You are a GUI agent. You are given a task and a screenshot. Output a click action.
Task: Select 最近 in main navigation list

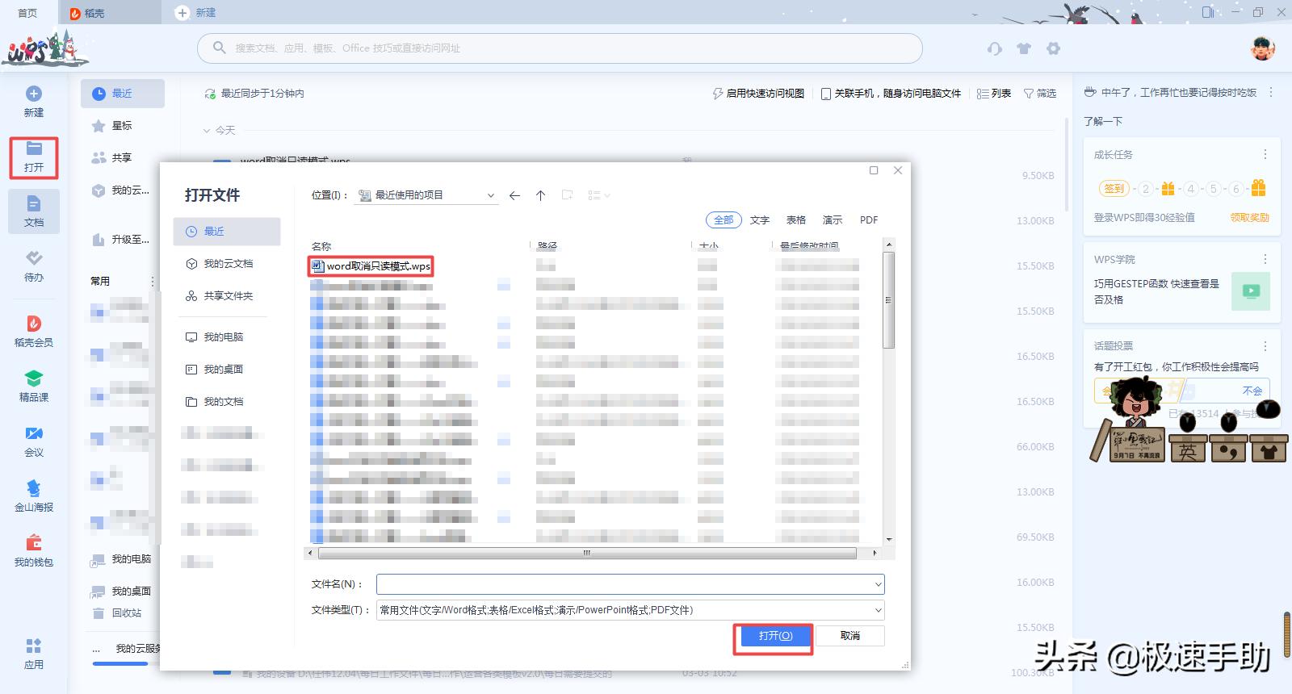tap(123, 94)
